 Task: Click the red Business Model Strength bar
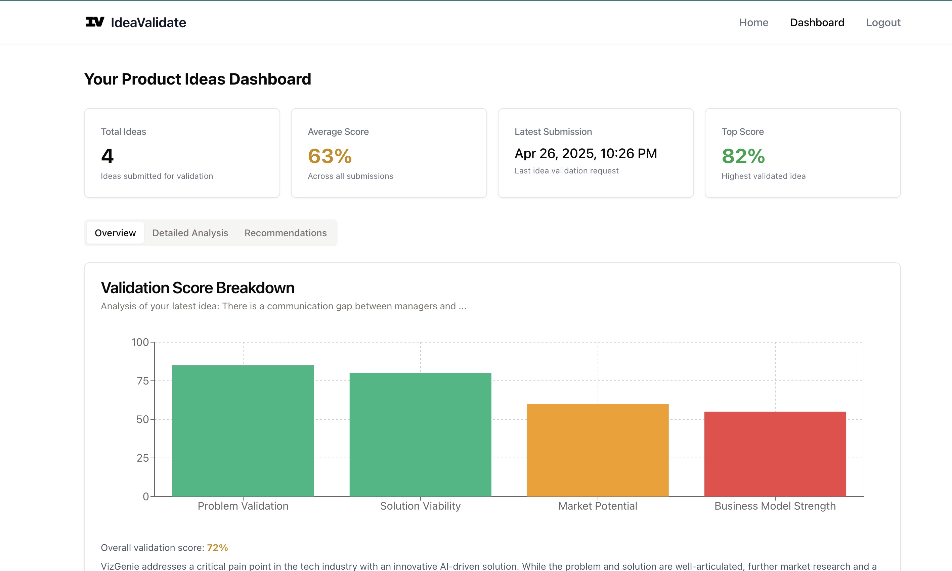(775, 454)
